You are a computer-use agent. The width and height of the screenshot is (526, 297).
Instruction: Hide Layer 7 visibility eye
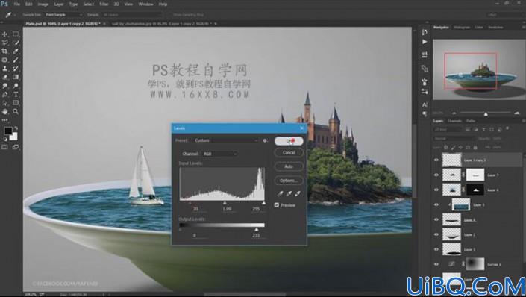coord(436,175)
